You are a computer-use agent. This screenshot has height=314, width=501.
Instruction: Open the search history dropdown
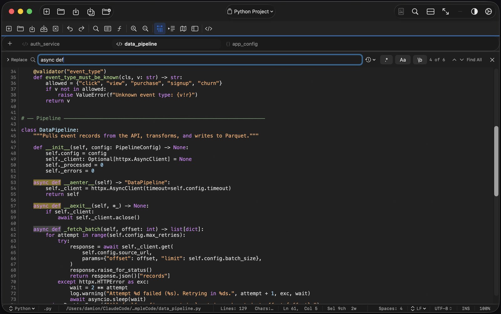coord(370,60)
